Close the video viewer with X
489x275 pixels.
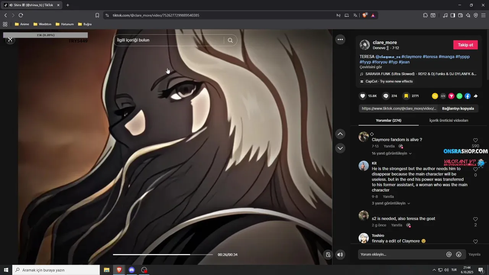click(10, 40)
